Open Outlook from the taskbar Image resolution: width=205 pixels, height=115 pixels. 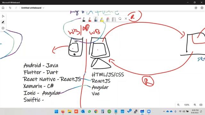pyautogui.click(x=83, y=111)
